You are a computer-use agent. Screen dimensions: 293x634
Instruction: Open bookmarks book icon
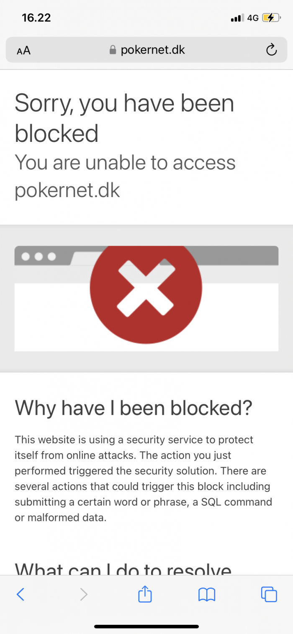pyautogui.click(x=207, y=594)
